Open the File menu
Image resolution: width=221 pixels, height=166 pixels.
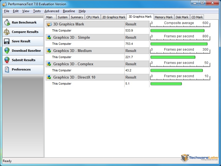[7, 11]
